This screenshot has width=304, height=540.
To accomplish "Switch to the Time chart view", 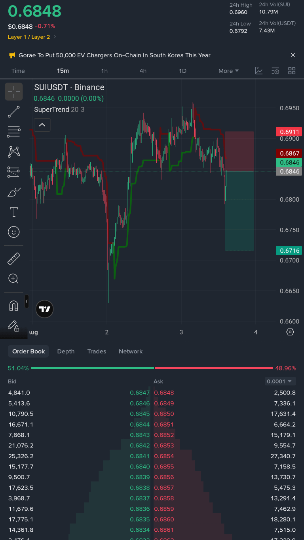I will [x=18, y=71].
